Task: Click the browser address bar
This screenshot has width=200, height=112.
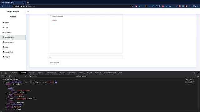Action: coord(72,6)
